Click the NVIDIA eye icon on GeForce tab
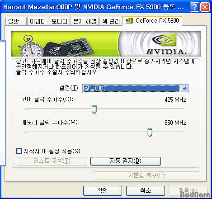This screenshot has height=199, width=212. 129,21
